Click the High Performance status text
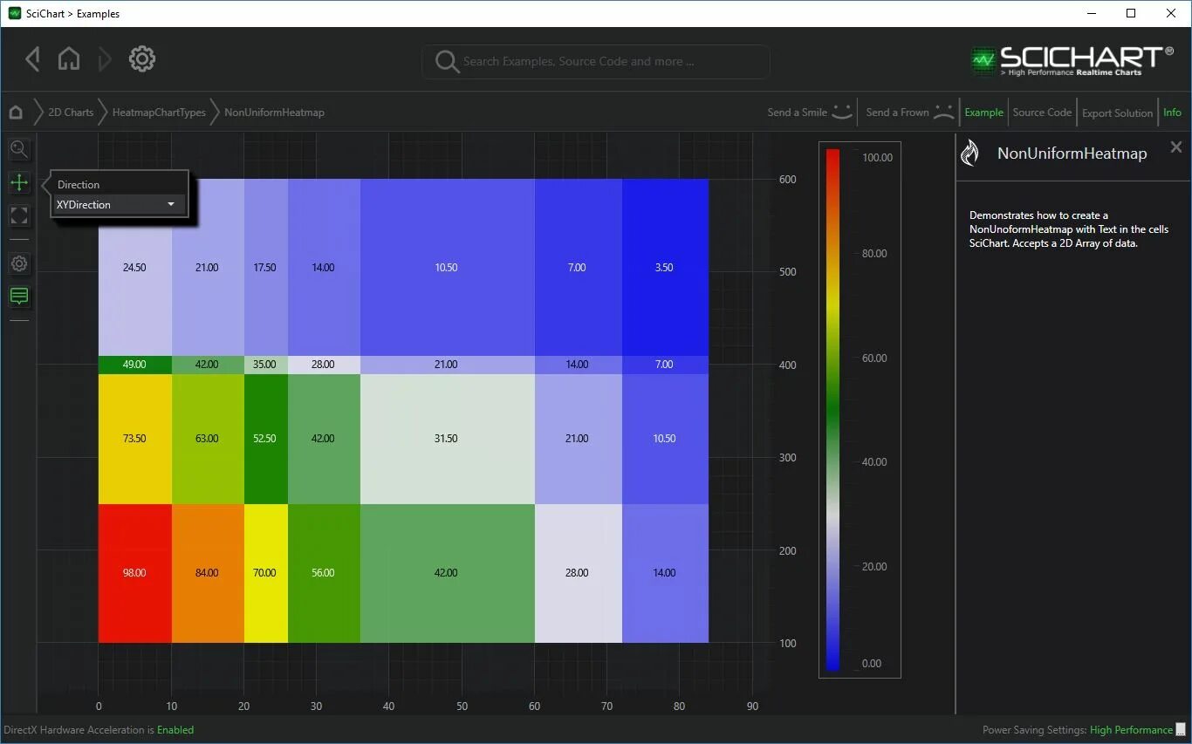The width and height of the screenshot is (1192, 744). [x=1131, y=730]
